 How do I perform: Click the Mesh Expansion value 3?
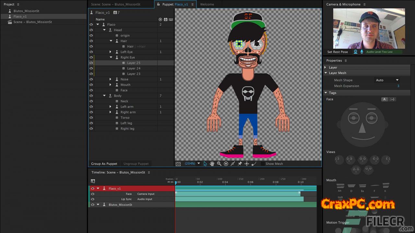[398, 86]
